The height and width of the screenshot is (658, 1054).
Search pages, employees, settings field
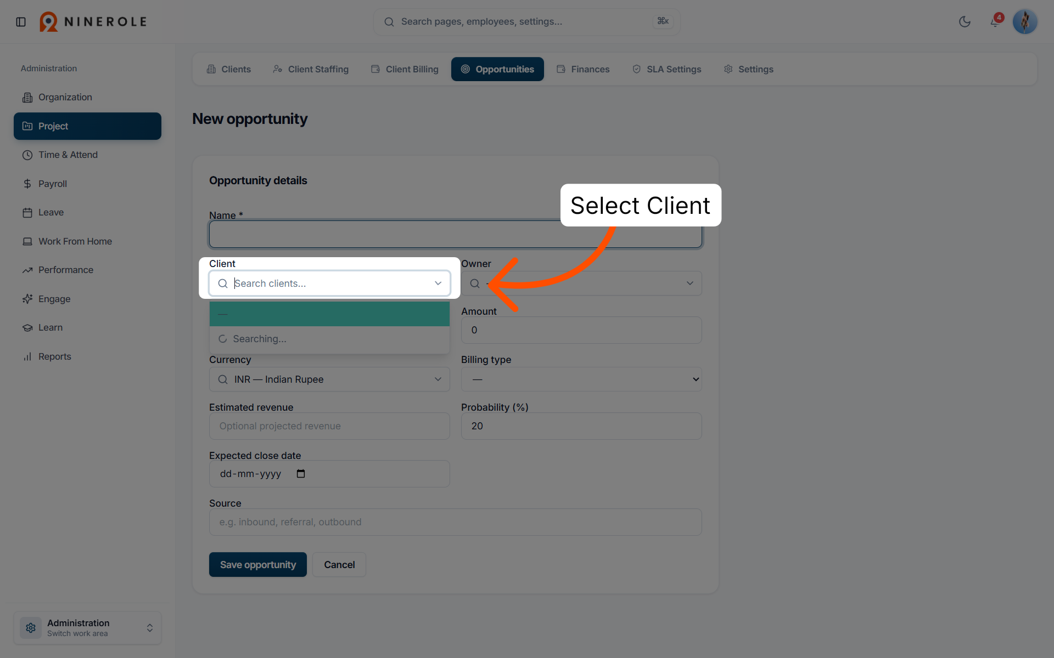(x=526, y=22)
